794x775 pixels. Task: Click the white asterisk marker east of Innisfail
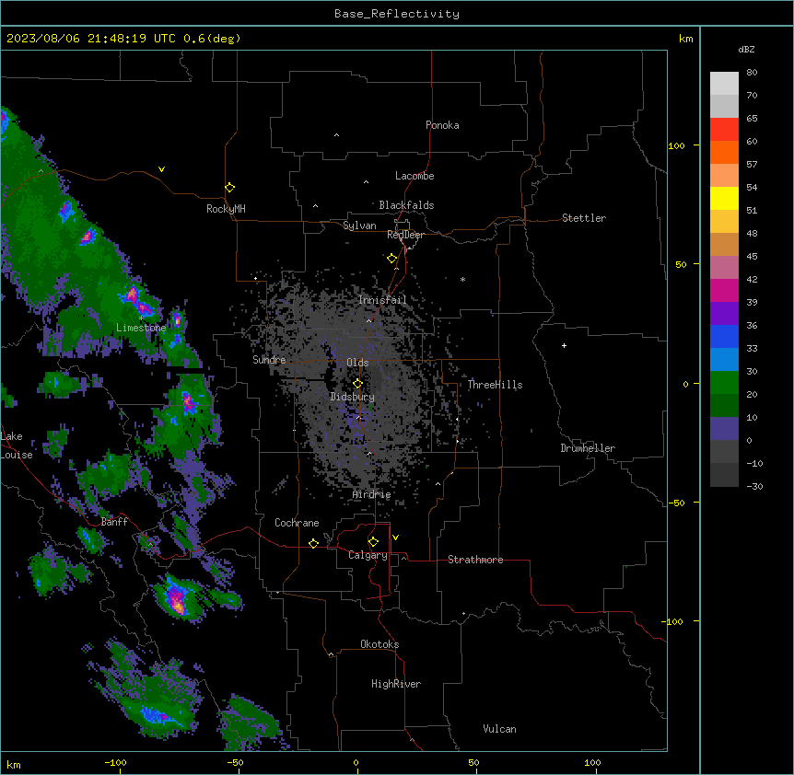462,279
